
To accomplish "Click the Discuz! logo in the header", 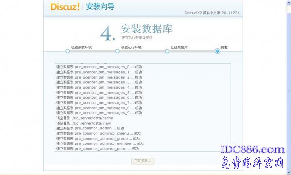I will point(65,7).
